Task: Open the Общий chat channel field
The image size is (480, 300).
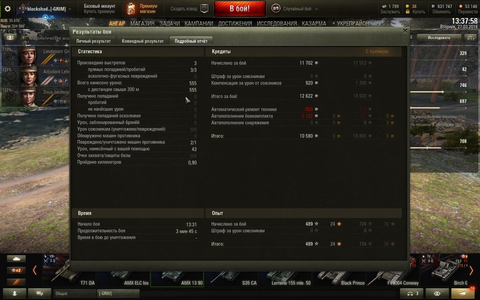Action: coord(75,293)
